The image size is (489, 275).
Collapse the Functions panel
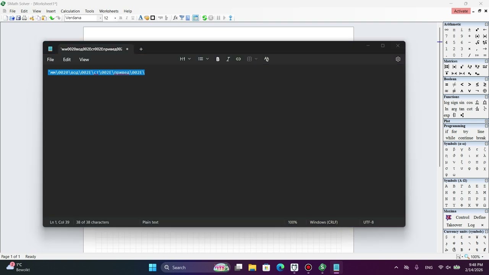tap(486, 97)
